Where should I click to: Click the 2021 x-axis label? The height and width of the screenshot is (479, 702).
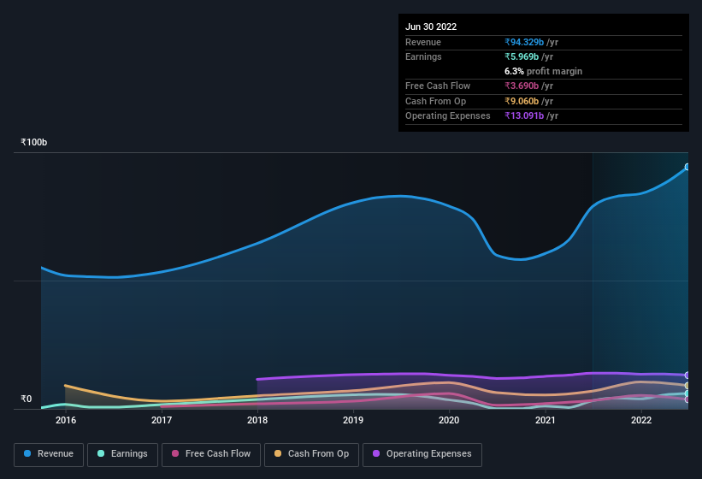tap(546, 420)
